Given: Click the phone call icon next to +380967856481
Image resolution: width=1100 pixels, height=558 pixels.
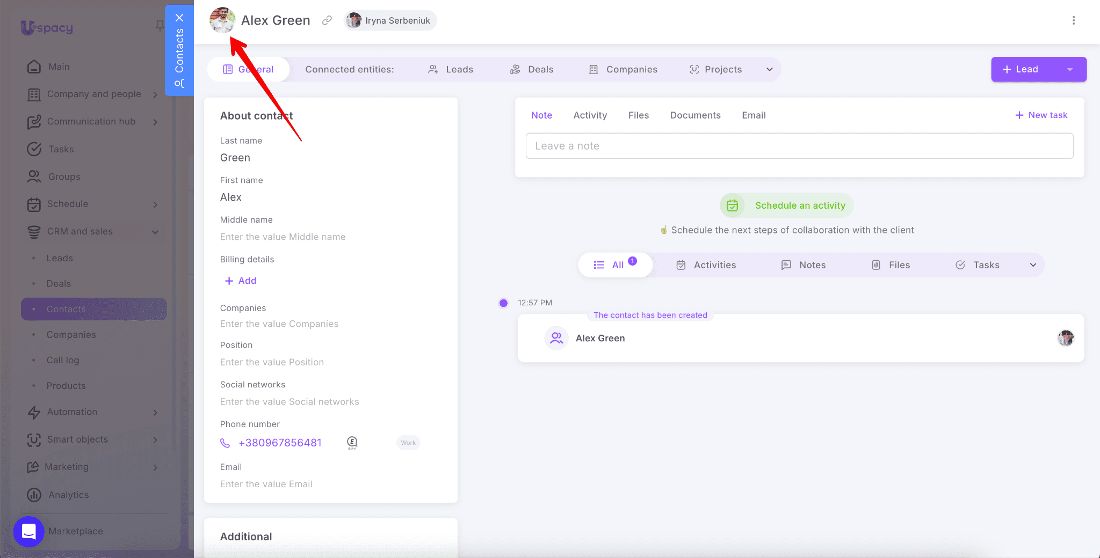Looking at the screenshot, I should (225, 443).
